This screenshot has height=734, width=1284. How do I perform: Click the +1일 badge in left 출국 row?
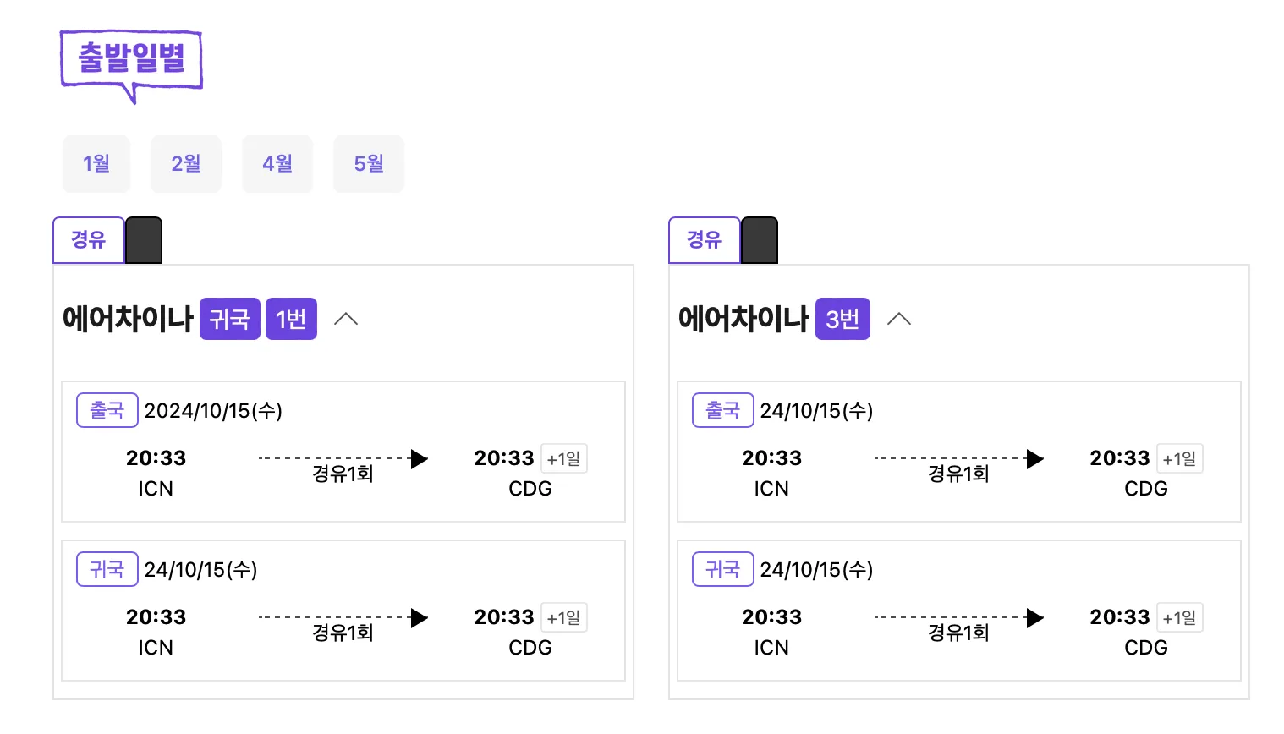pyautogui.click(x=564, y=459)
